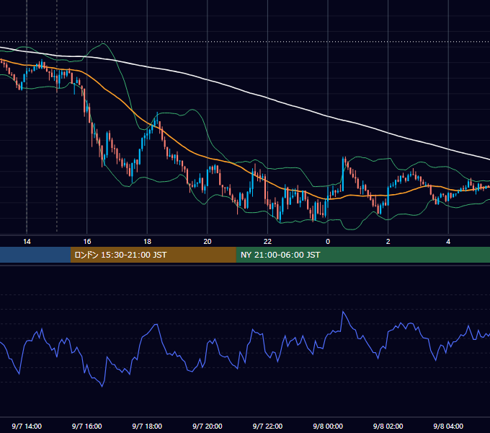Select the 18 hour axis label
Screen dimensions: 490x433
pos(147,242)
